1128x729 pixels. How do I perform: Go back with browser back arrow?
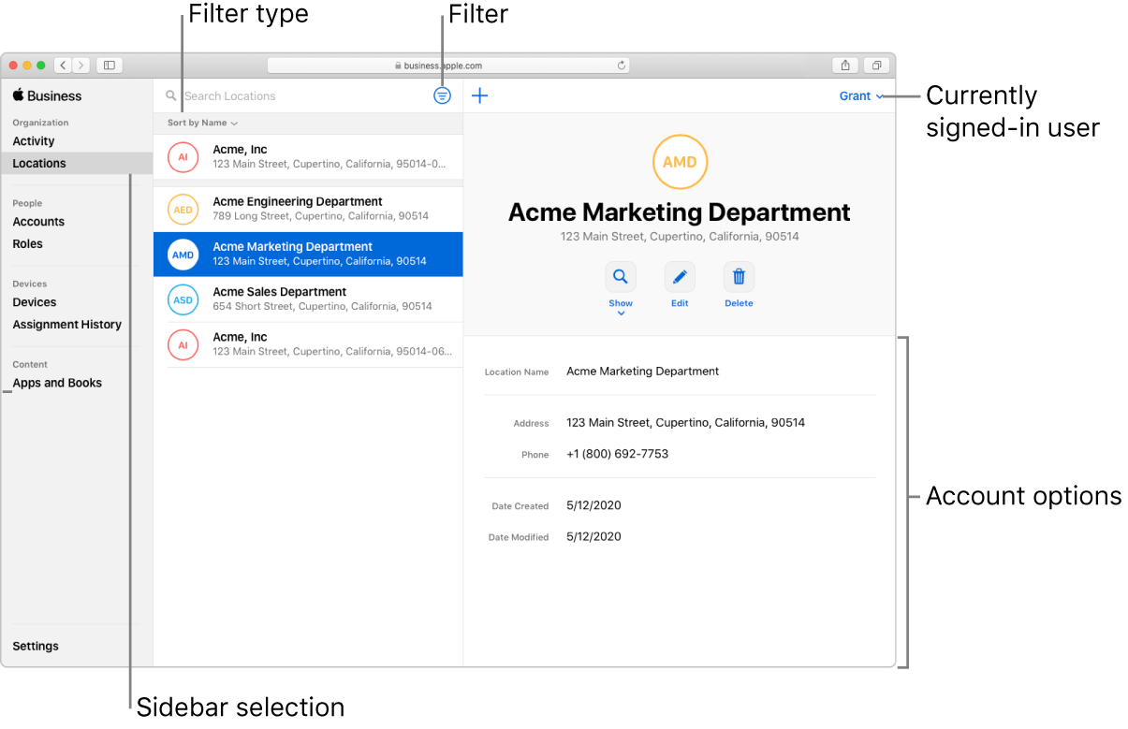click(63, 66)
